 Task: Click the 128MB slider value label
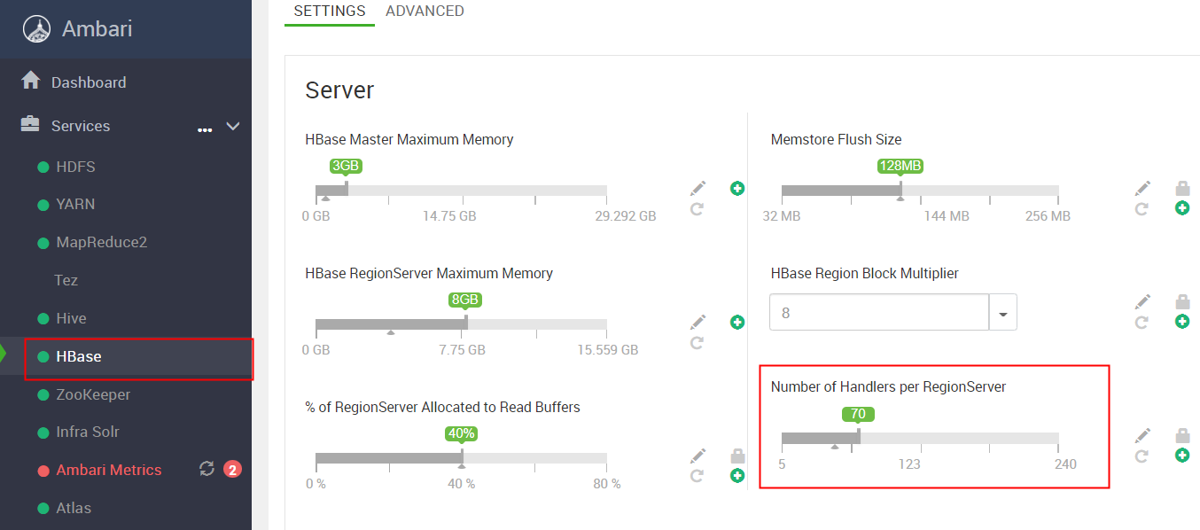click(900, 166)
